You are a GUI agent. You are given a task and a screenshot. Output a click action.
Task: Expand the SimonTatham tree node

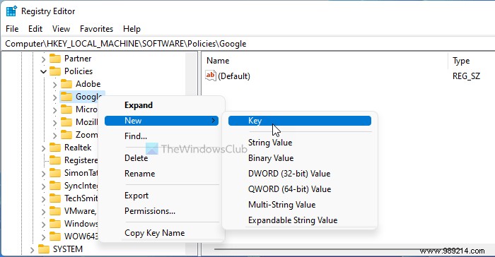(x=43, y=174)
